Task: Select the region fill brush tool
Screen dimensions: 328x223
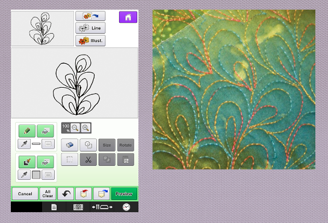Action: (x=27, y=162)
